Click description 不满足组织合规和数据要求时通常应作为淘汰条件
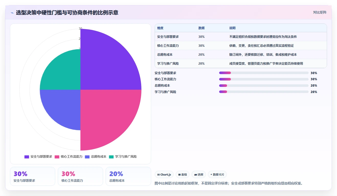337x196 pixels. coord(263,37)
